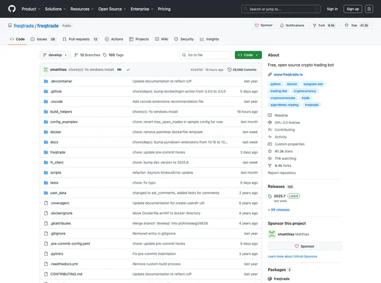
Task: Click the Readme book icon
Action: pyautogui.click(x=270, y=115)
